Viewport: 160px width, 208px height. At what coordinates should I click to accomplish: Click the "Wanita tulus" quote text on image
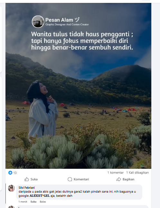82,41
